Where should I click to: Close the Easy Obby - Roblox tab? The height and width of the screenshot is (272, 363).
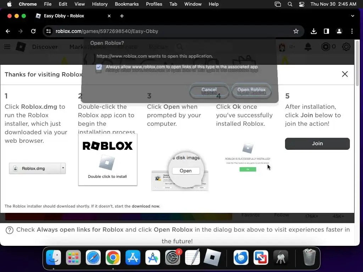click(x=109, y=16)
